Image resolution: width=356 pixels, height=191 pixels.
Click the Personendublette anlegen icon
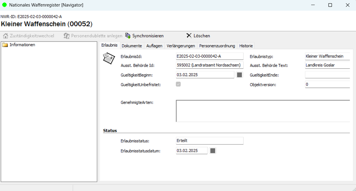click(67, 36)
